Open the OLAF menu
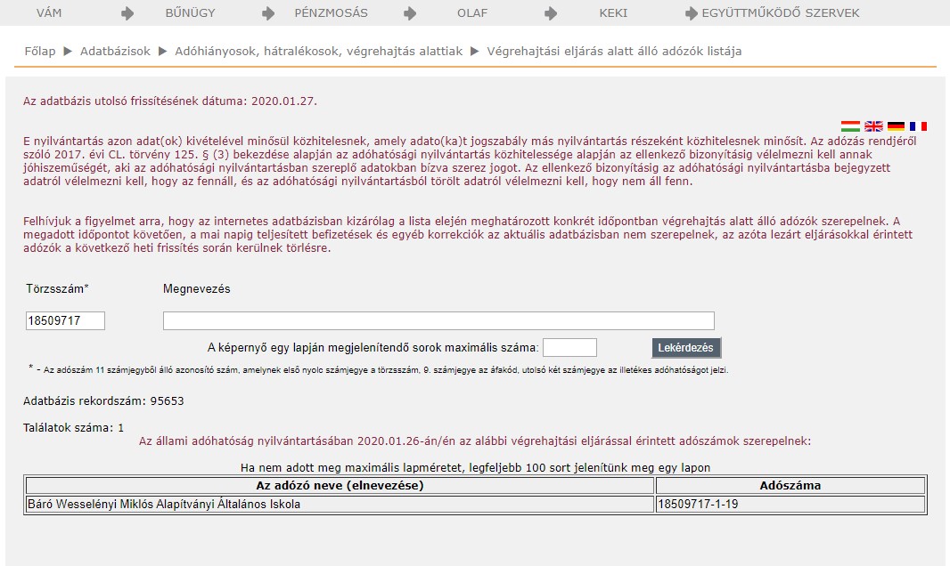The width and height of the screenshot is (950, 566). 472,12
